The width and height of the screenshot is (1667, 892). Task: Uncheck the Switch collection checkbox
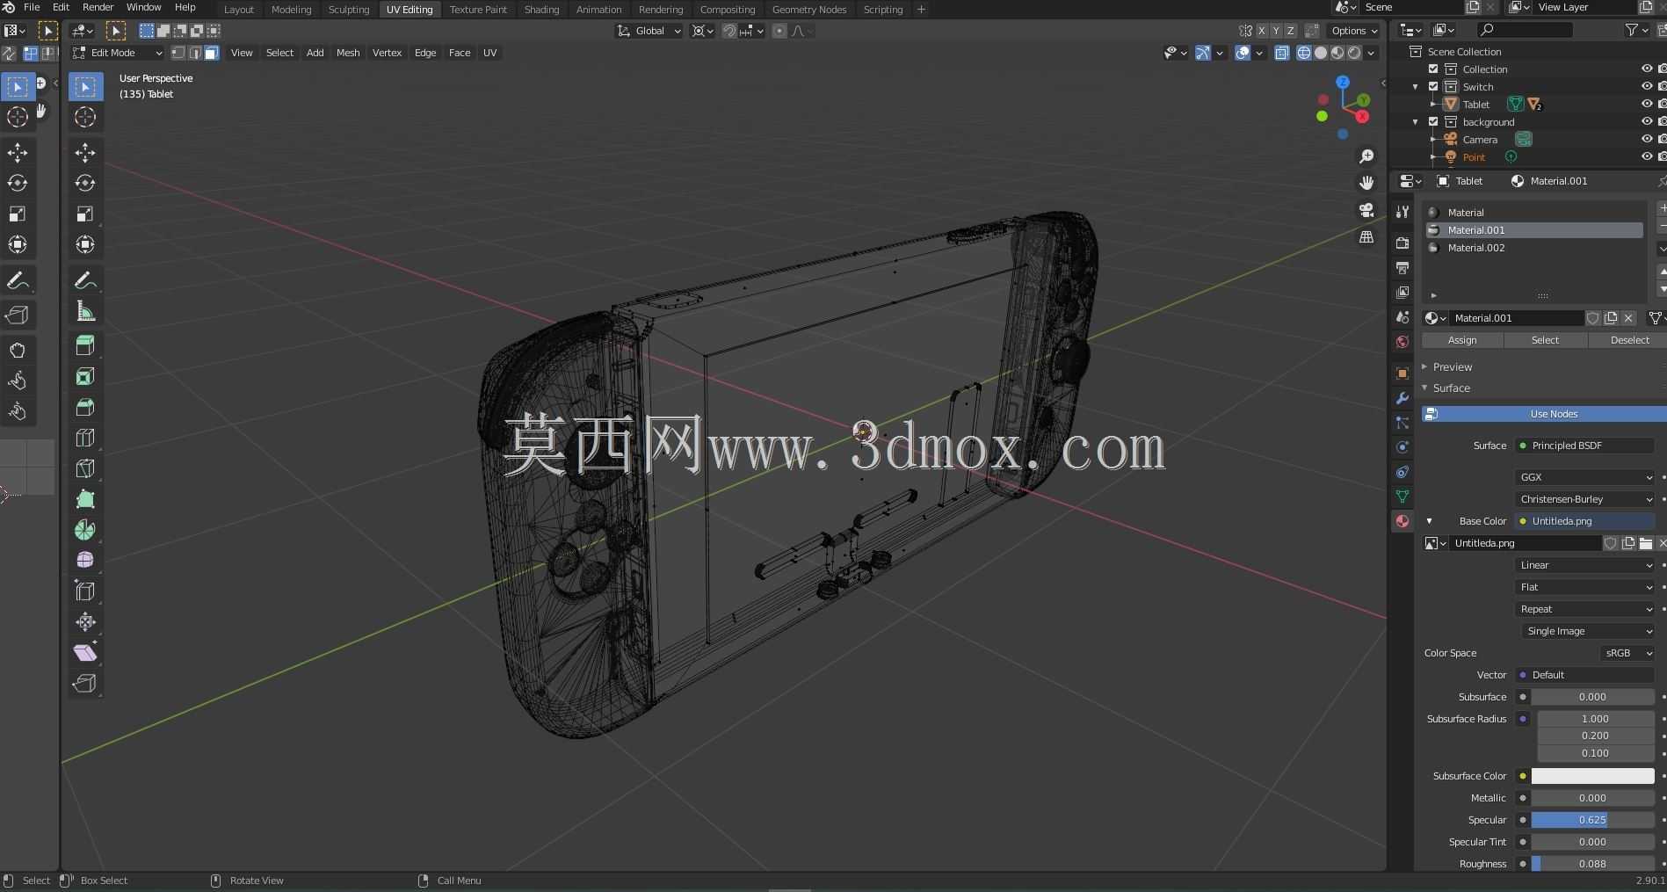(x=1433, y=87)
